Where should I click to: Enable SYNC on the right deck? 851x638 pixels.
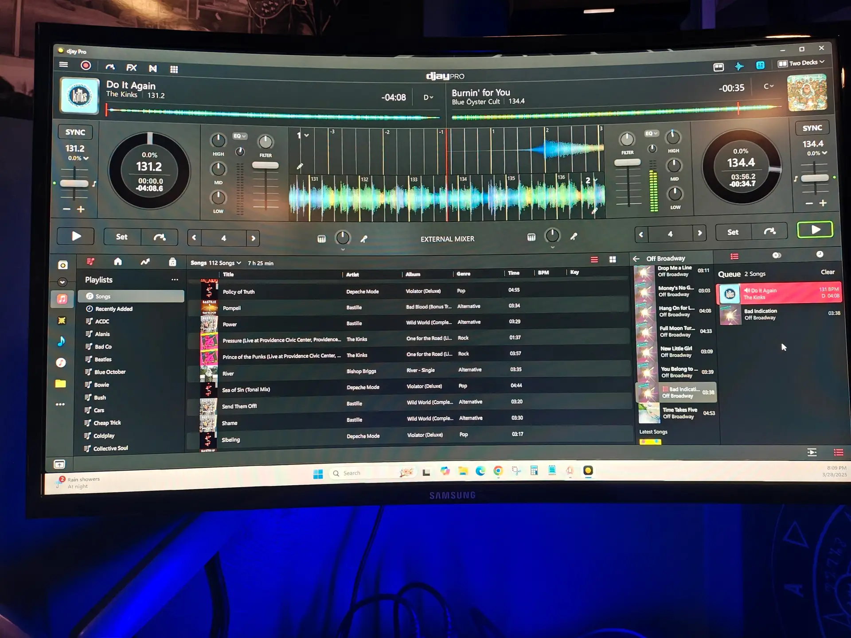[812, 128]
